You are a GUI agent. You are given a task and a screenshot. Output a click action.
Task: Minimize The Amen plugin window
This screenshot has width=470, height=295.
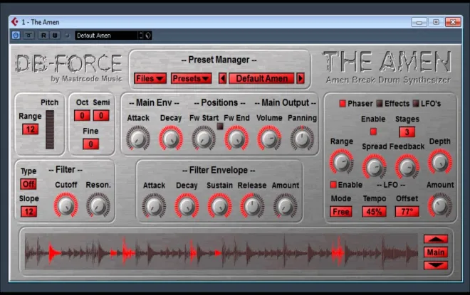pos(419,22)
